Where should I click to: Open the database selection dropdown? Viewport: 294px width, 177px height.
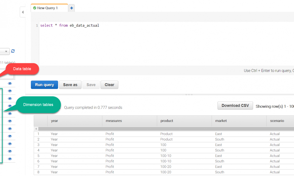[x=5, y=51]
